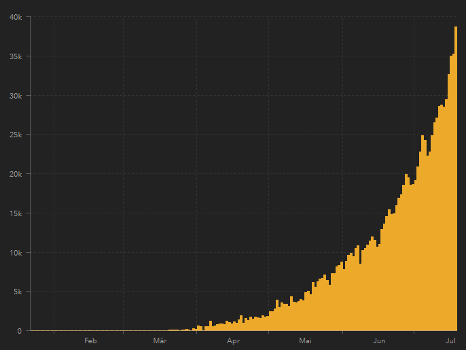Click the Jul month label
466x350 pixels.
point(450,340)
